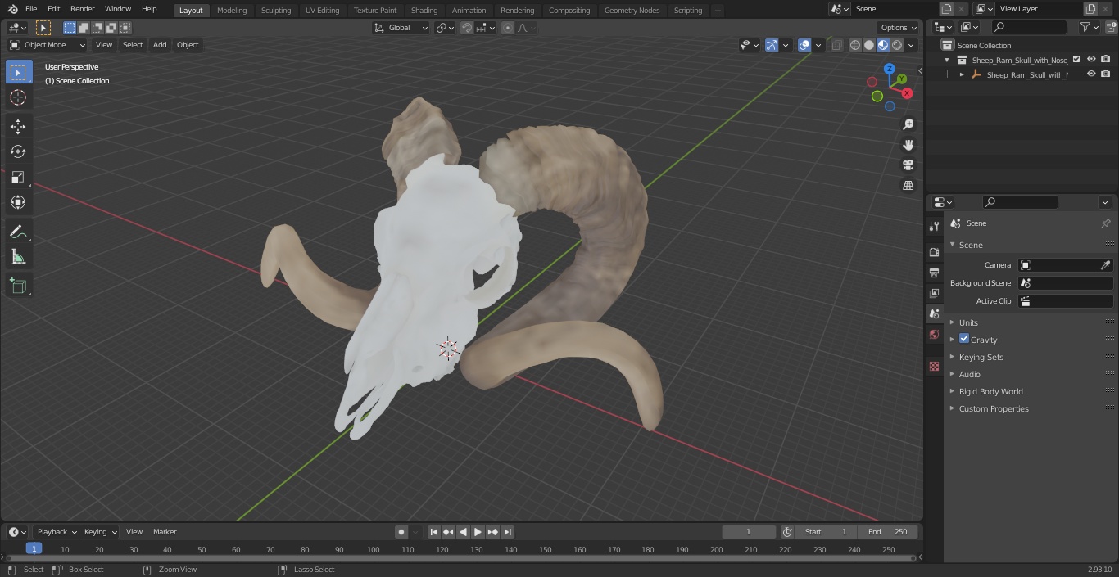Viewport: 1119px width, 577px height.
Task: Click the viewport zoom magnifier icon
Action: coord(908,124)
